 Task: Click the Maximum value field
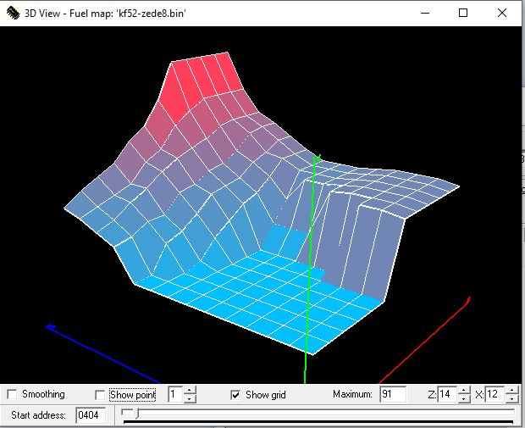pyautogui.click(x=393, y=394)
